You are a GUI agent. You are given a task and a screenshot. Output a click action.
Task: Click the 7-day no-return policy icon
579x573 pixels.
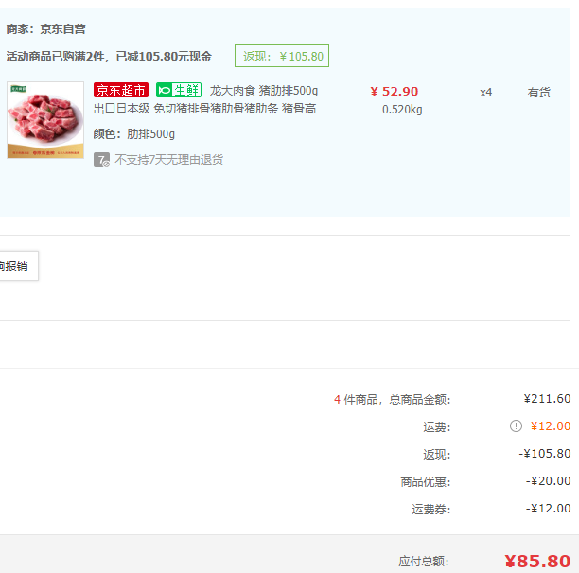tap(101, 160)
